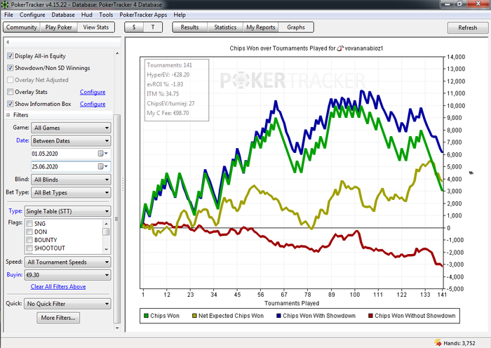Select the View Stats tab

tap(96, 27)
